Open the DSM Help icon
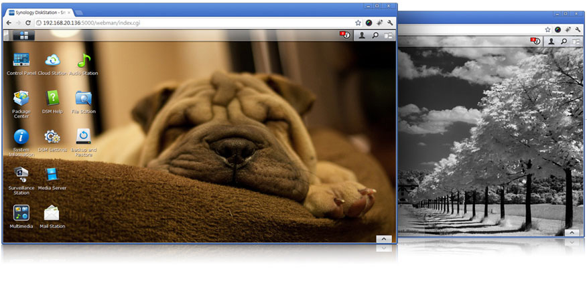 [52, 99]
